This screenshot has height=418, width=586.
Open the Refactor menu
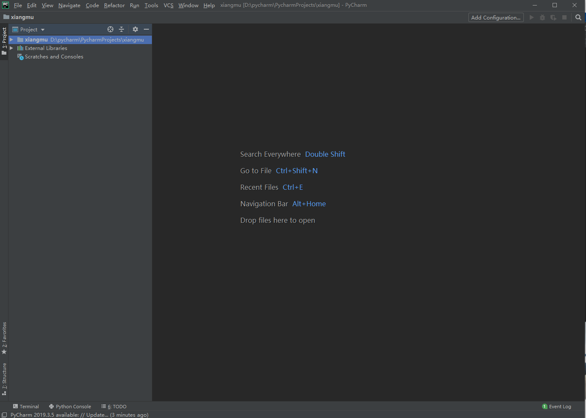coord(114,6)
